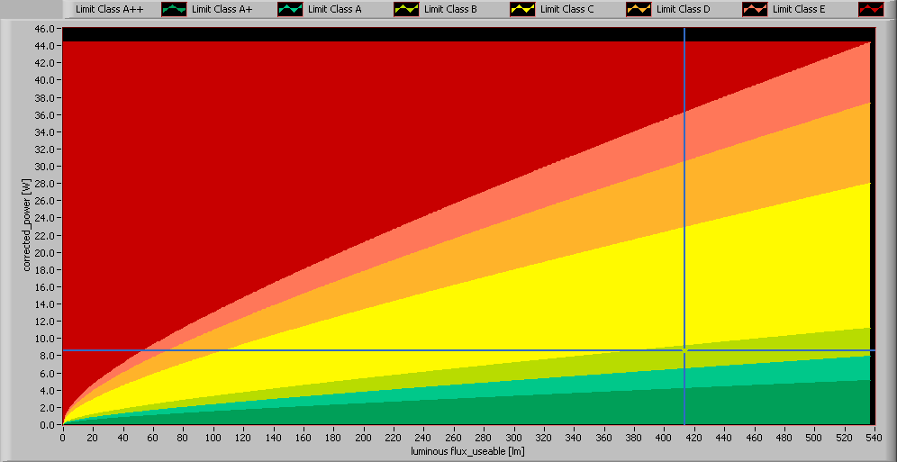This screenshot has width=897, height=462.
Task: Click the Limit Class A+ plot legend icon
Action: pos(290,9)
